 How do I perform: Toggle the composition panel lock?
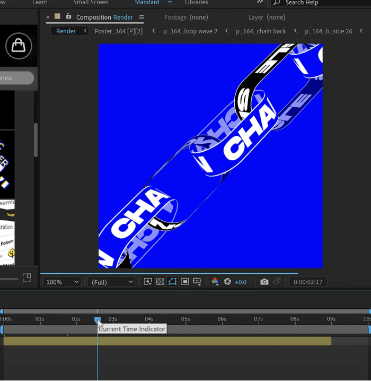68,16
